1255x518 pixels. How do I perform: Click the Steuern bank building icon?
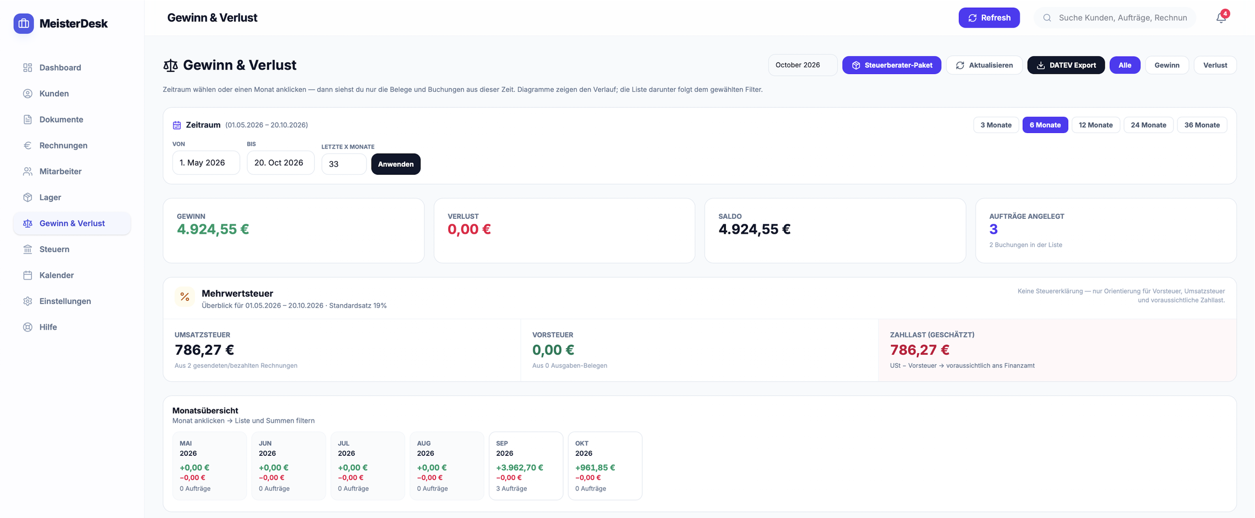pyautogui.click(x=28, y=249)
